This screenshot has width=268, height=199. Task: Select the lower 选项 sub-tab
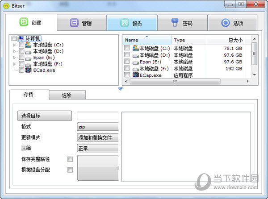(x=67, y=95)
